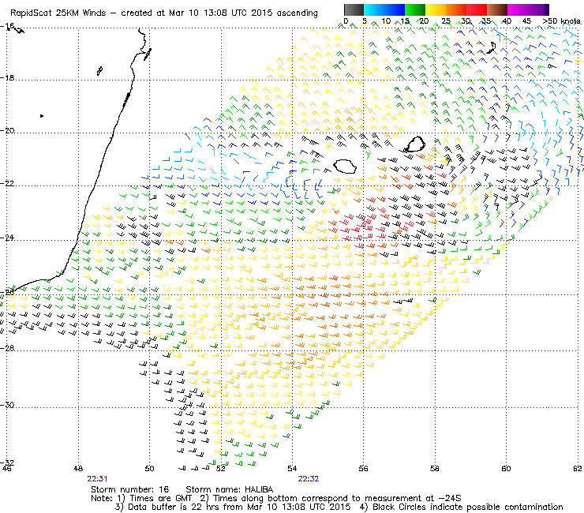The height and width of the screenshot is (513, 584).
Task: Click the purple time label '22:31'
Action: pos(97,479)
